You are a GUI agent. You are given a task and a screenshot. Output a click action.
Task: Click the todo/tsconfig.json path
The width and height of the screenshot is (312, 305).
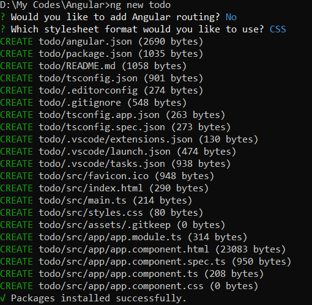88,78
